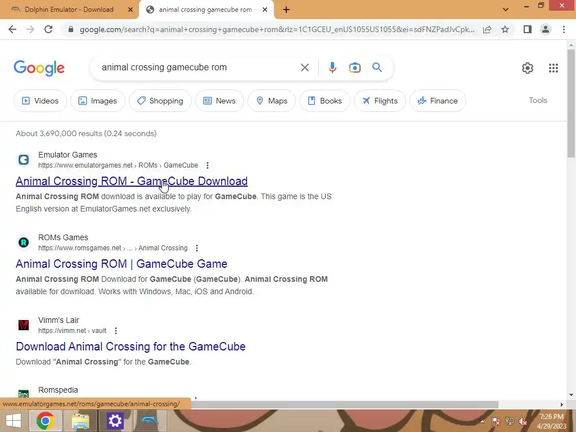
Task: Click the forward navigation arrow
Action: coord(30,29)
